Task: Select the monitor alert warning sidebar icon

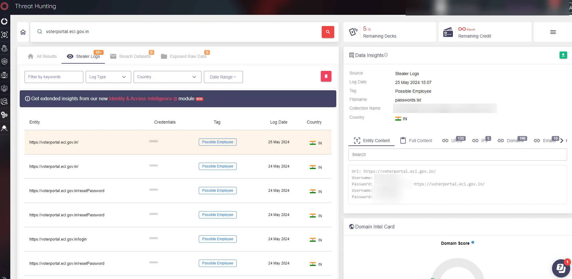Action: coord(5,88)
